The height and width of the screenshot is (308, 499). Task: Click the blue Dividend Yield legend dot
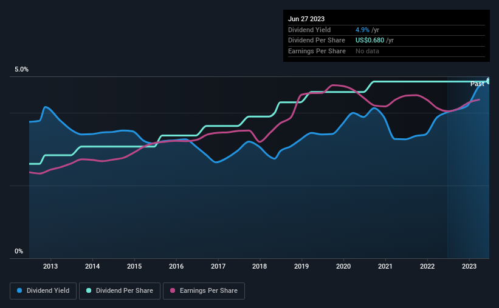19,290
